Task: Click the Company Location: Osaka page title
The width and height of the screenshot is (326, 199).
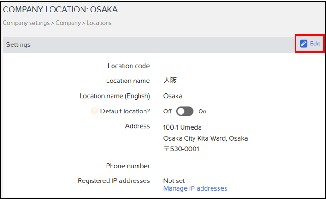Action: 60,10
